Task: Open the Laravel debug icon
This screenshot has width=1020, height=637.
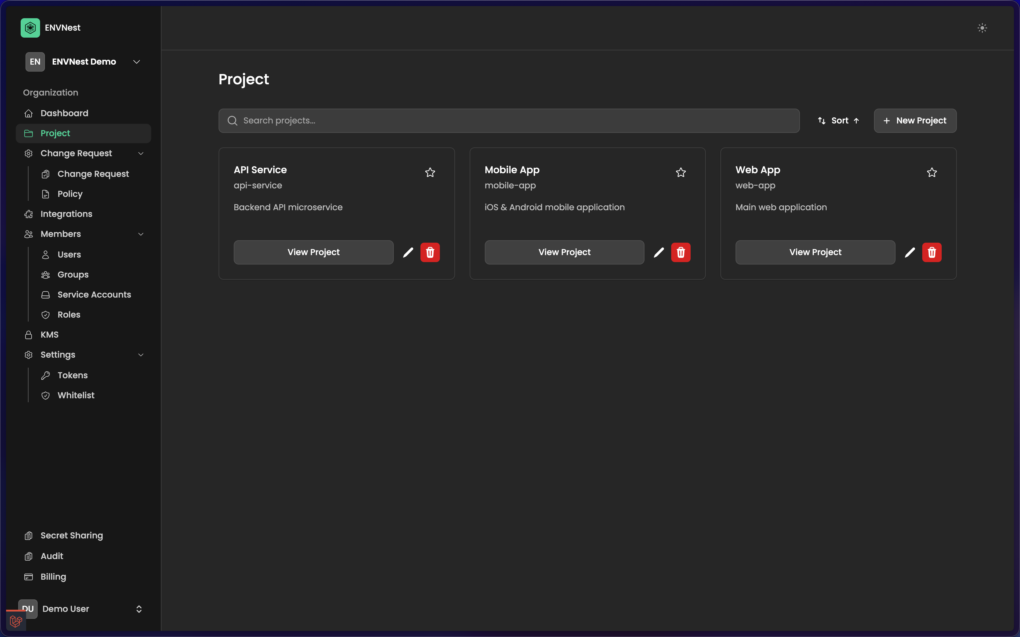Action: [16, 621]
